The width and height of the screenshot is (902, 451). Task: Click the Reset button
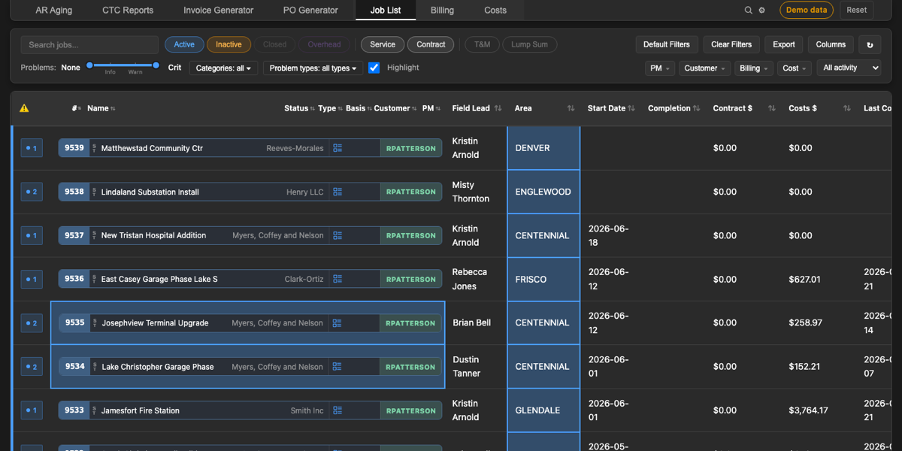click(x=857, y=11)
